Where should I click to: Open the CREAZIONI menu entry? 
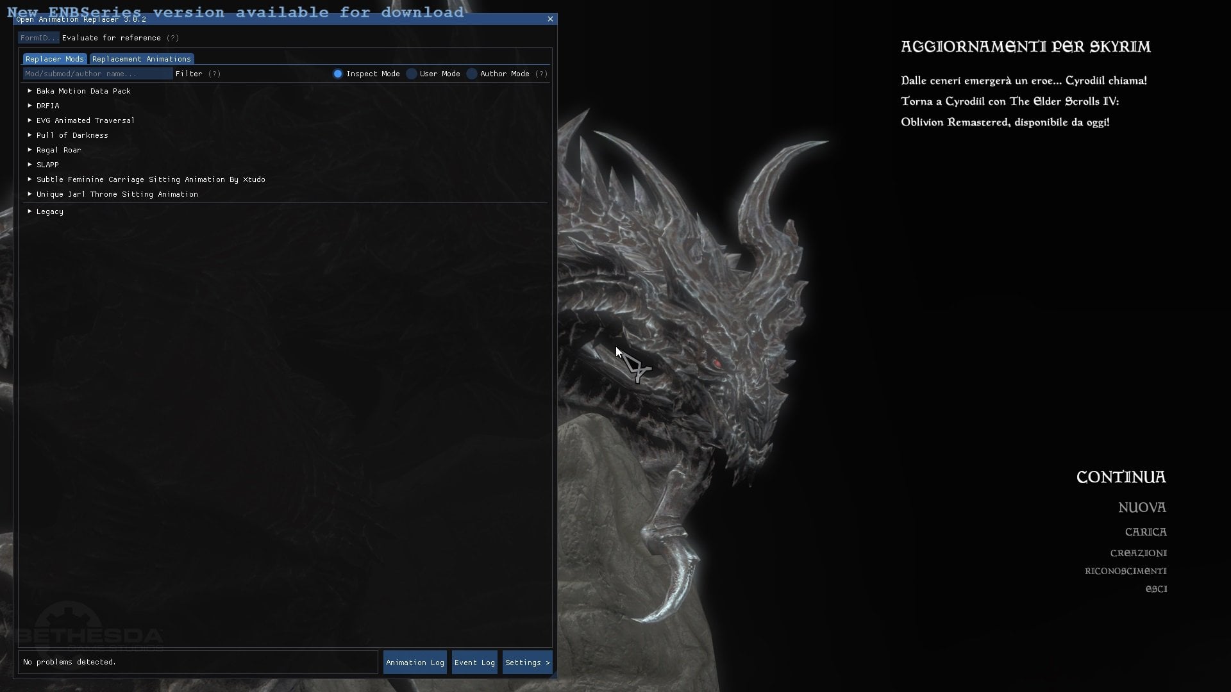tap(1138, 553)
